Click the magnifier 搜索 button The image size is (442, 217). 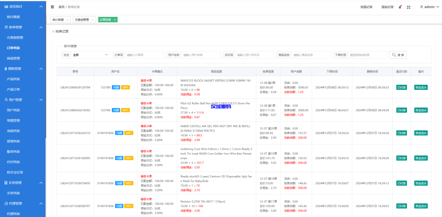(x=398, y=55)
